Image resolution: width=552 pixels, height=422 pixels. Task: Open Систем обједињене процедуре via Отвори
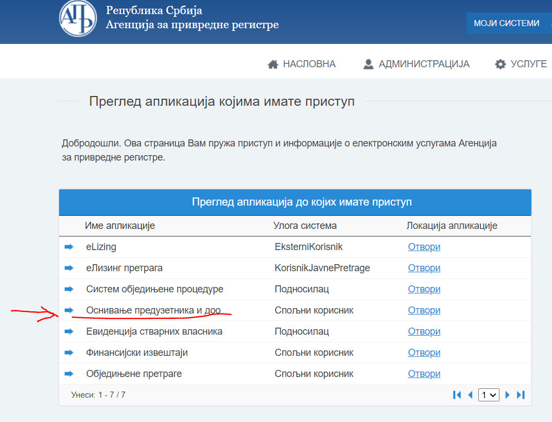[x=424, y=289]
